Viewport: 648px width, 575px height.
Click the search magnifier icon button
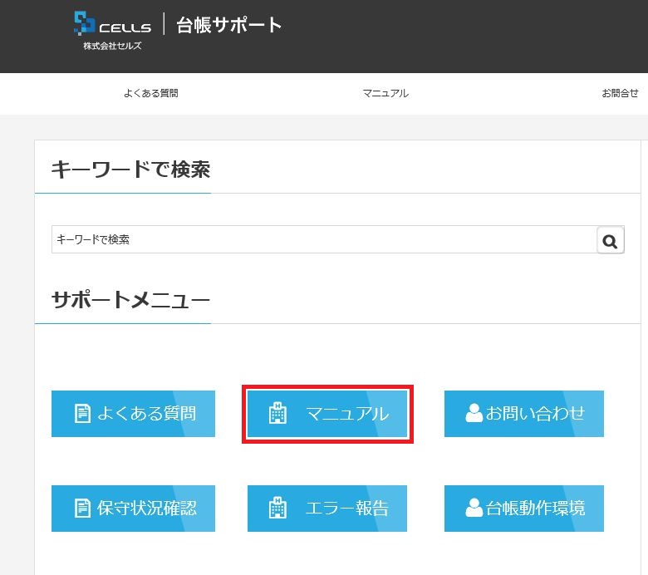[x=611, y=240]
